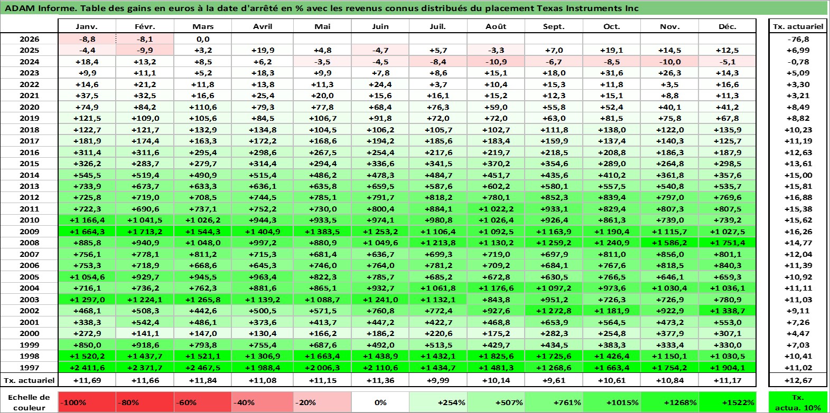Screen dimensions: 830x413
Task: Select the -40% color scale cell
Action: click(x=263, y=402)
